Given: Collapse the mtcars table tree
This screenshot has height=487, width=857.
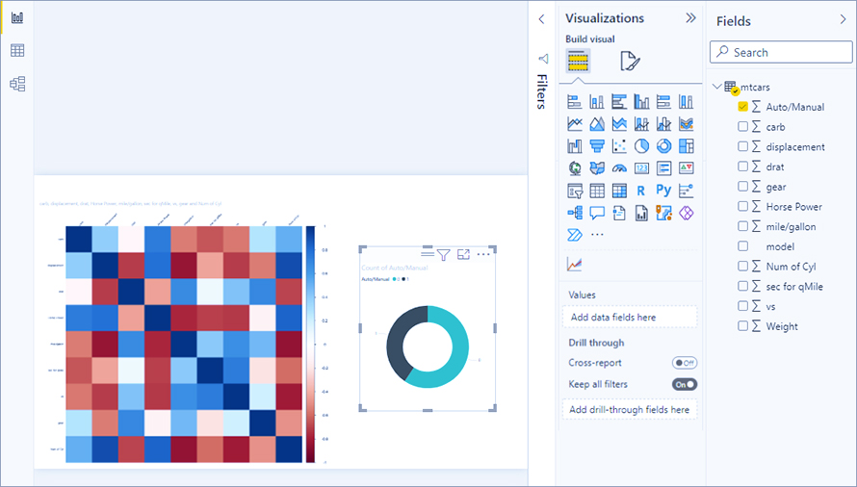Looking at the screenshot, I should [x=716, y=87].
